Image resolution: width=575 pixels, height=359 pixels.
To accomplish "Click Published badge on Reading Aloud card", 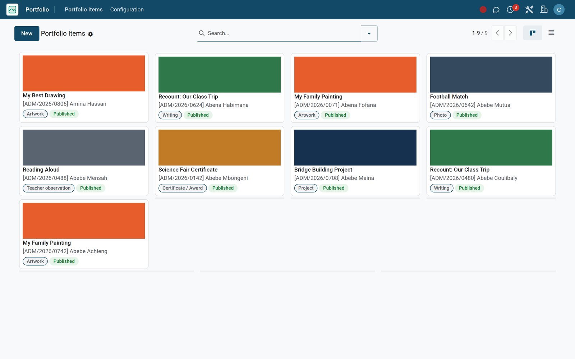I will [91, 188].
